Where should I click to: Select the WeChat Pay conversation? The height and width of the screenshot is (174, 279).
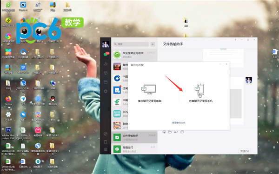[x=134, y=149]
